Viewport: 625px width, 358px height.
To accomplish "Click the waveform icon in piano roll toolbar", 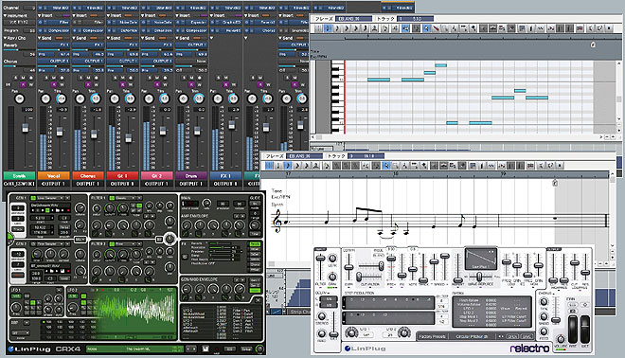I will (541, 28).
